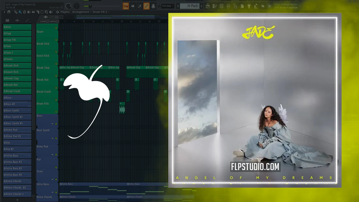Click the arrow icon beside the keyboard button
The image size is (359, 202).
(133, 6)
